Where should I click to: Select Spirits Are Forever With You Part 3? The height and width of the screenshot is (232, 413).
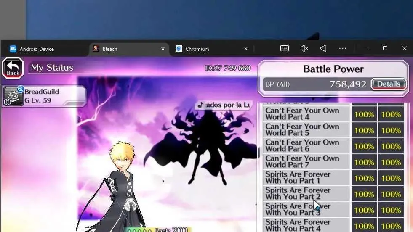pos(306,210)
